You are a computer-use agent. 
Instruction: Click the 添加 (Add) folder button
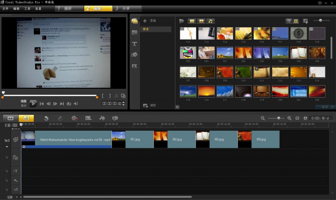tap(150, 21)
